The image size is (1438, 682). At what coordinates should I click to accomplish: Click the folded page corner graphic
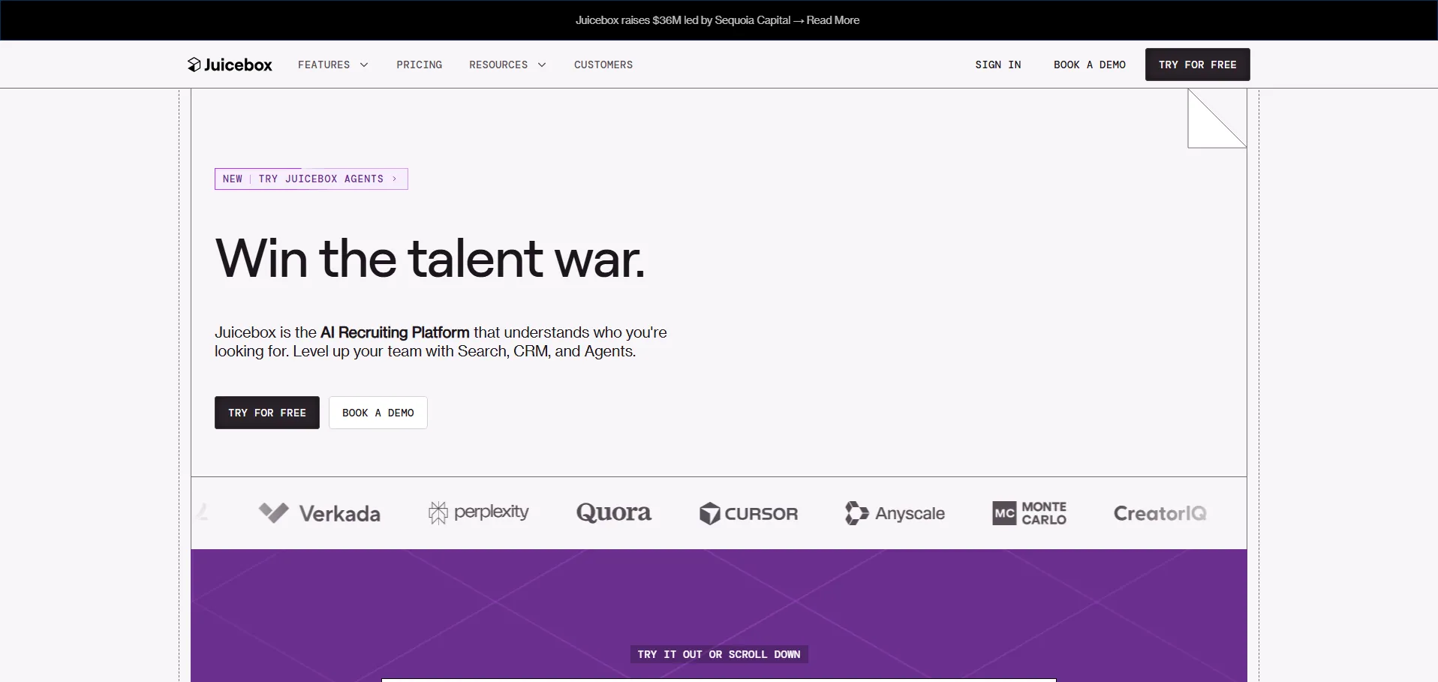[1216, 119]
